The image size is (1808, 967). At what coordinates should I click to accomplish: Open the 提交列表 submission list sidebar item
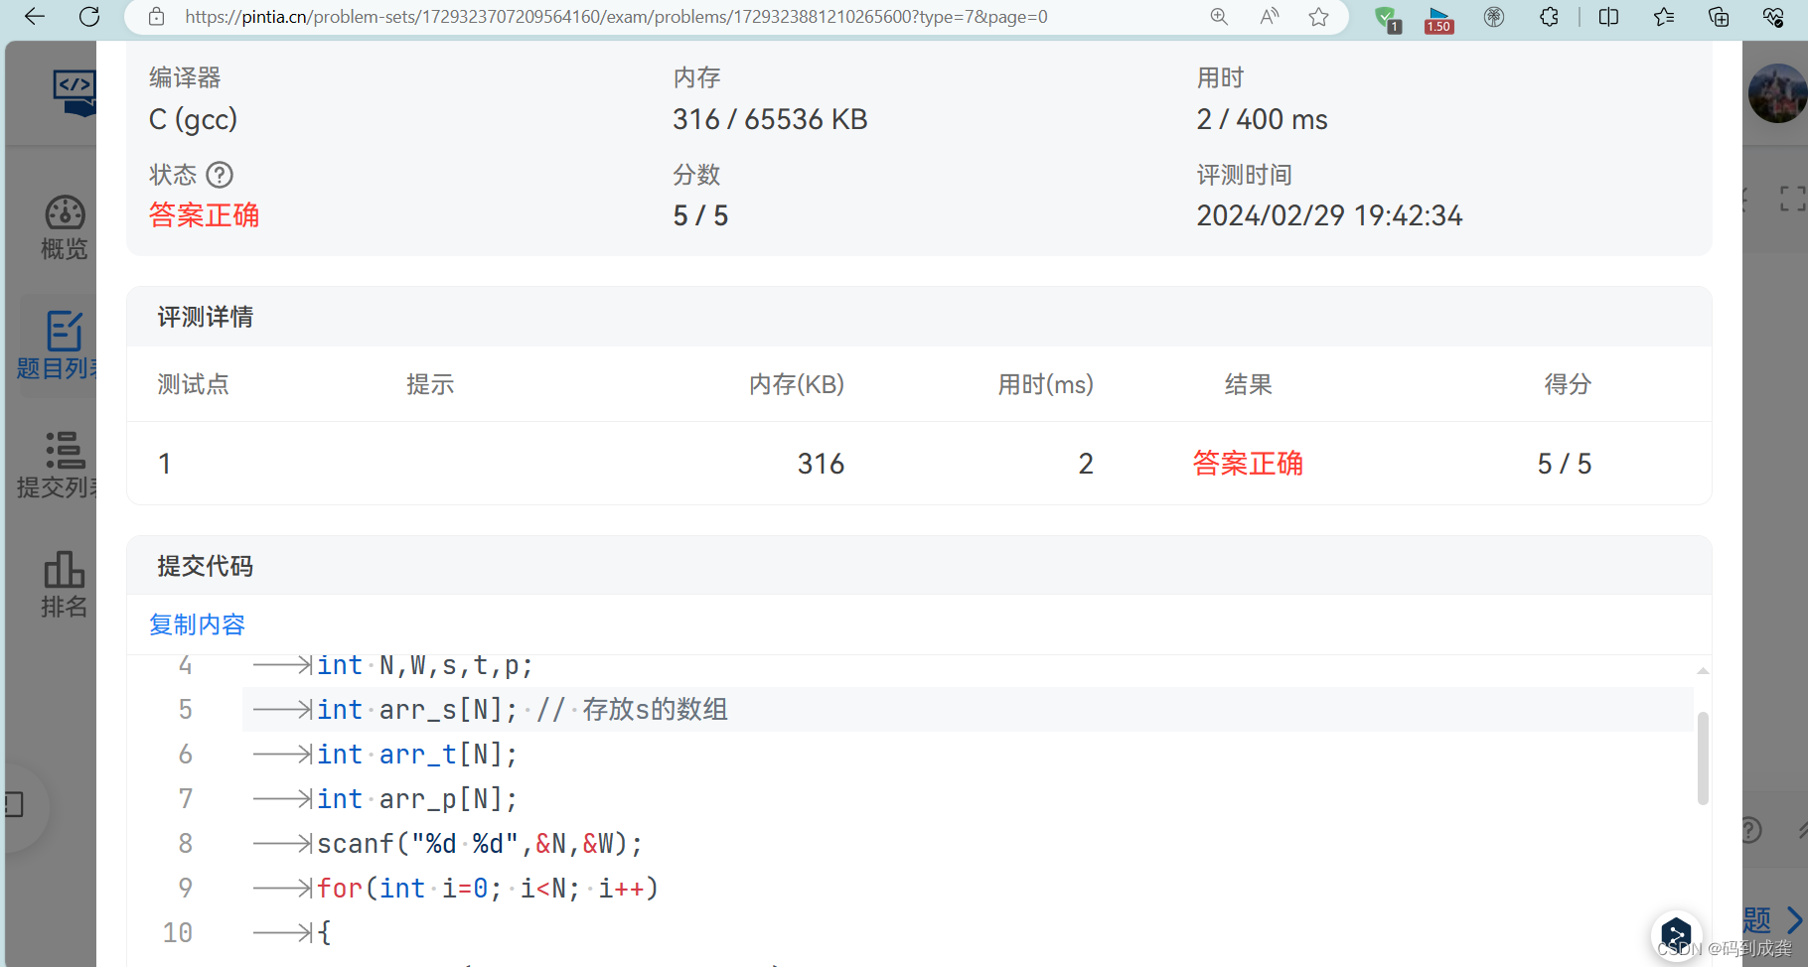[x=58, y=465]
